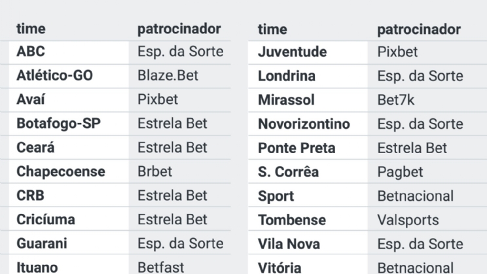
Task: Click the 'patrocinador' header above Juventude's Pixbet
Action: [419, 29]
